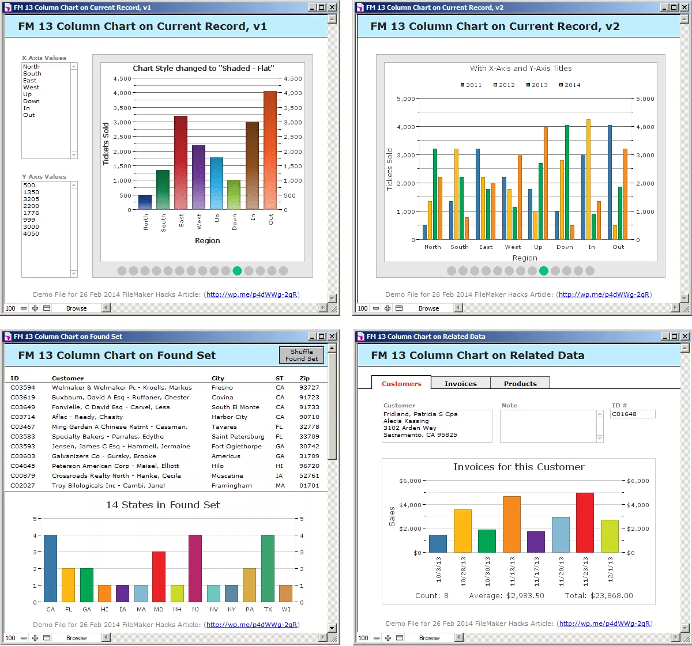The image size is (692, 646).
Task: Click the red 11/23/13 invoice bar
Action: click(x=585, y=523)
